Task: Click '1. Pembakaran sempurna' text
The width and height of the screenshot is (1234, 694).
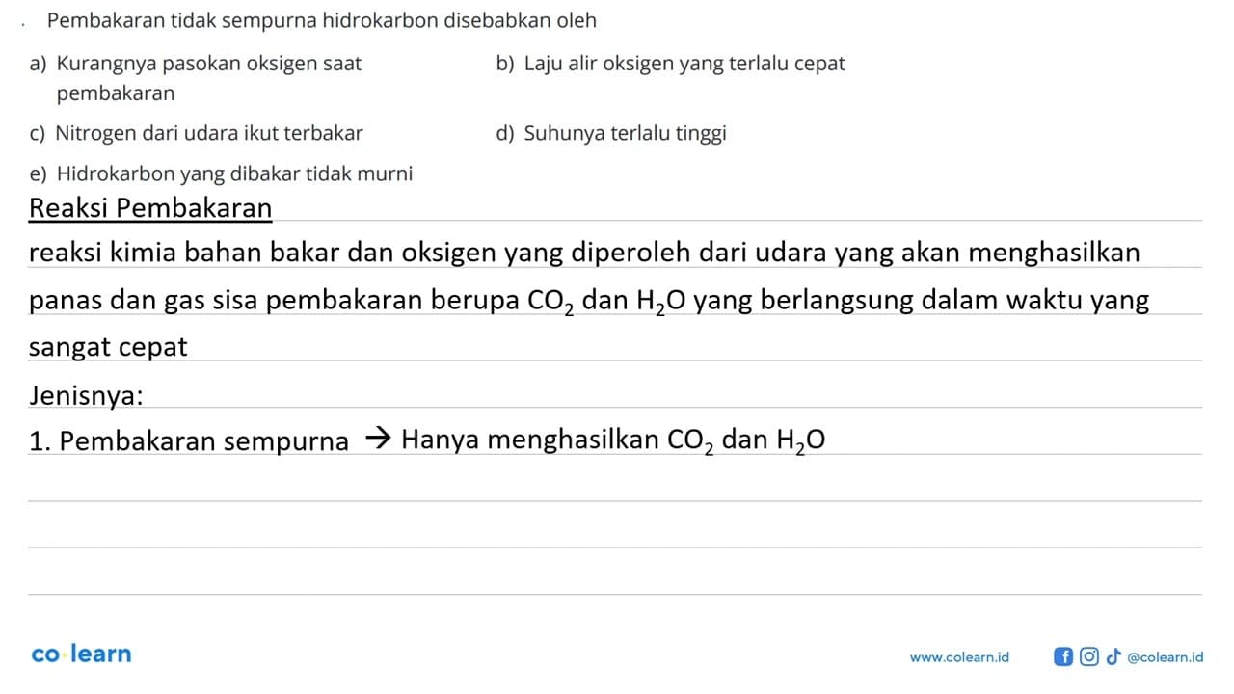Action: click(x=189, y=441)
